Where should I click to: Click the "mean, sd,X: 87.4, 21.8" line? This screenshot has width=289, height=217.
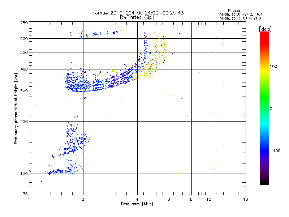tap(240, 18)
